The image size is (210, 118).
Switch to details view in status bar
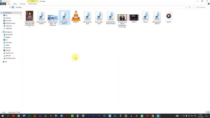click(206, 112)
